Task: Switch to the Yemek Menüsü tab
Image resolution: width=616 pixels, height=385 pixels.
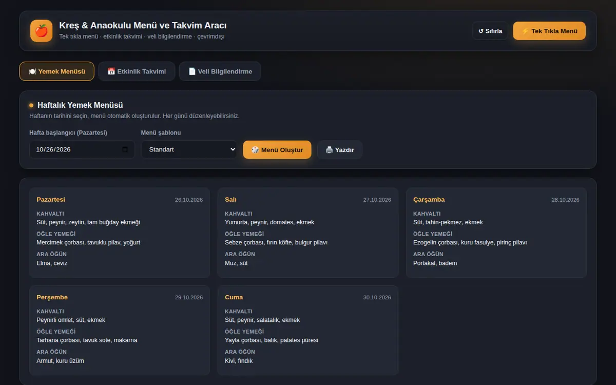Action: [57, 71]
